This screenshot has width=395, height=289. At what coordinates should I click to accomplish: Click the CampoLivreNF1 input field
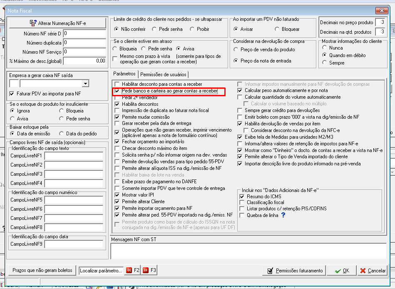(74, 156)
